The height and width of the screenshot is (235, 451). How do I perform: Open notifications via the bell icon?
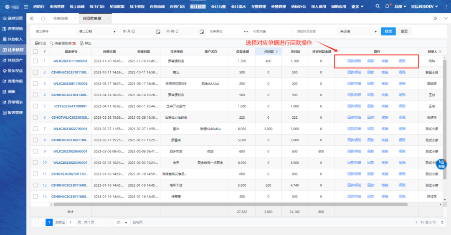tap(388, 7)
